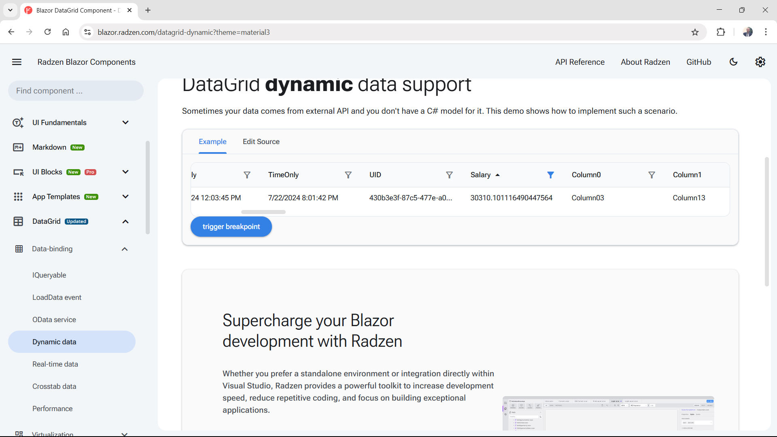777x437 pixels.
Task: Click cell 430b3e3f-87c5-477e-a0...
Action: click(410, 198)
